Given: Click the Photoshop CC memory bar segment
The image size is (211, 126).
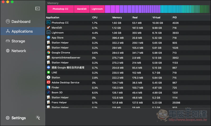Looking at the screenshot, I should [x=60, y=9].
